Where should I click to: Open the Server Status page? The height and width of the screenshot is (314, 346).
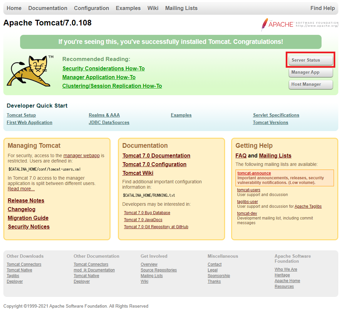point(310,60)
